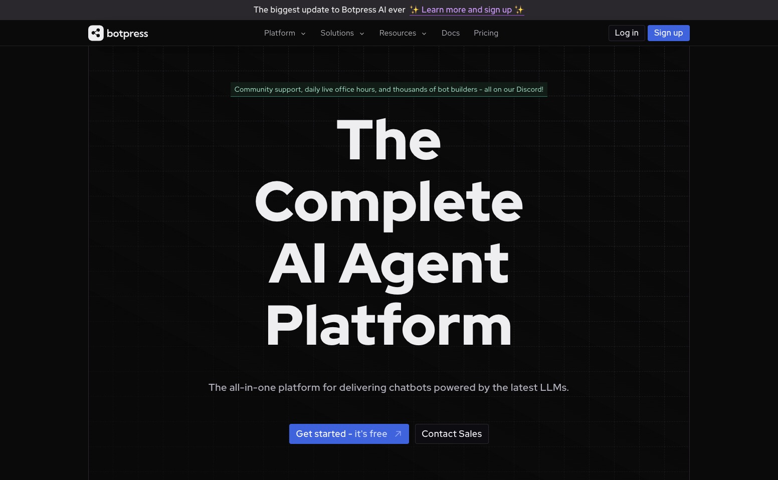Select the Resources menu label

coord(398,33)
